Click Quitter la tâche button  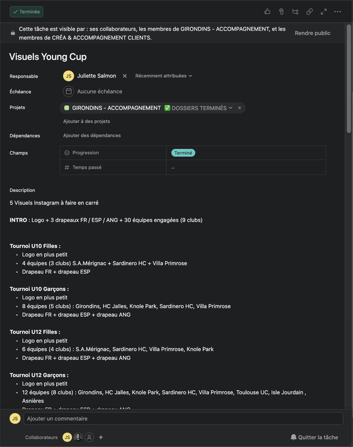click(314, 437)
